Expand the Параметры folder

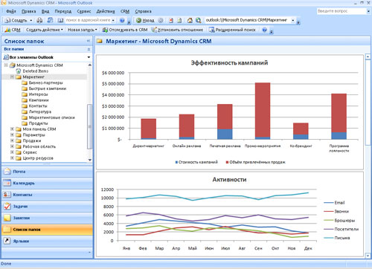[x=12, y=135]
